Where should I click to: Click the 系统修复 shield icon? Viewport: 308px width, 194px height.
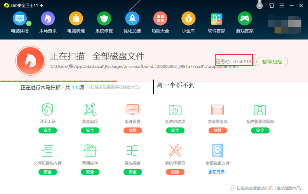[104, 19]
